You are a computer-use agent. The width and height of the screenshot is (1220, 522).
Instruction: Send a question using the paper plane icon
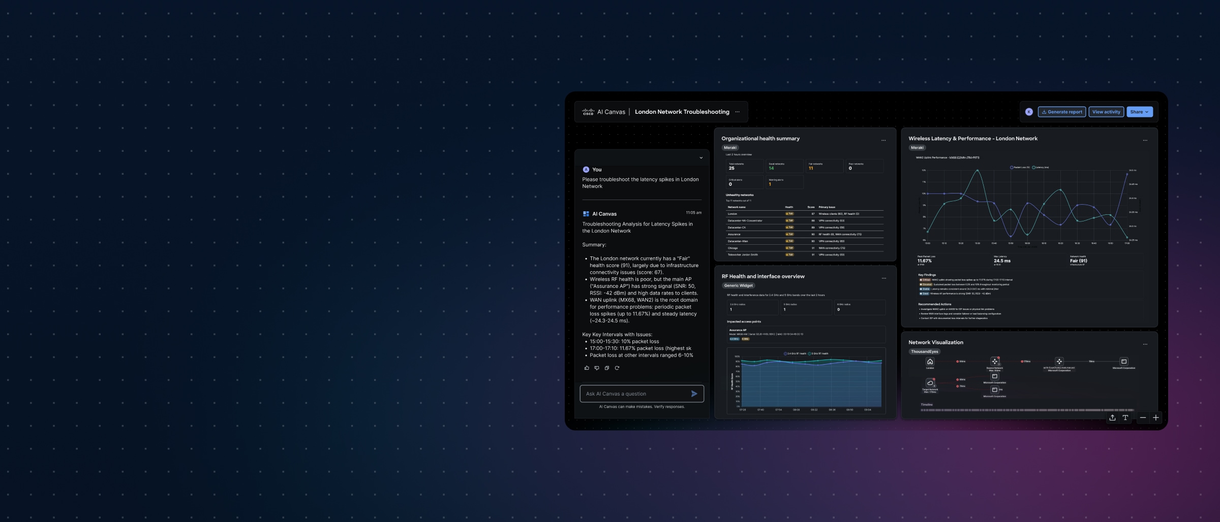pyautogui.click(x=693, y=394)
